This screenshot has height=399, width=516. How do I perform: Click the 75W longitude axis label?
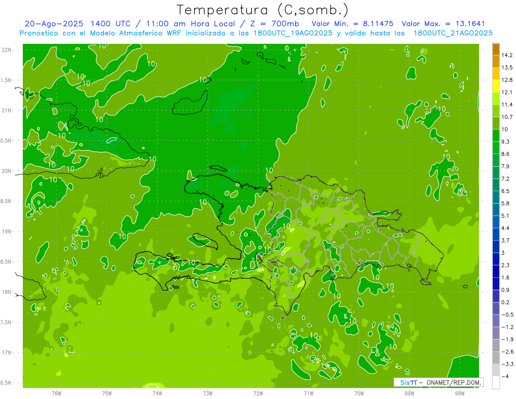pos(107,393)
